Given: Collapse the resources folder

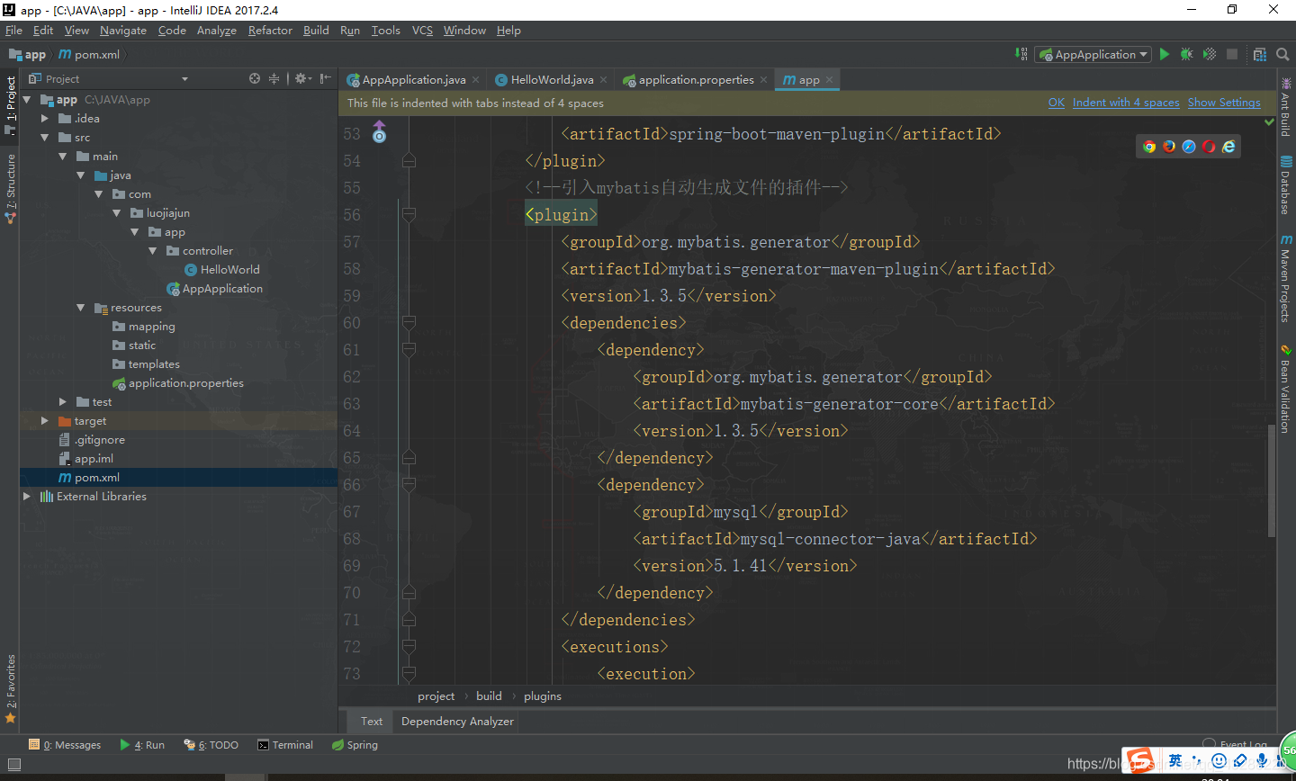Looking at the screenshot, I should 81,307.
